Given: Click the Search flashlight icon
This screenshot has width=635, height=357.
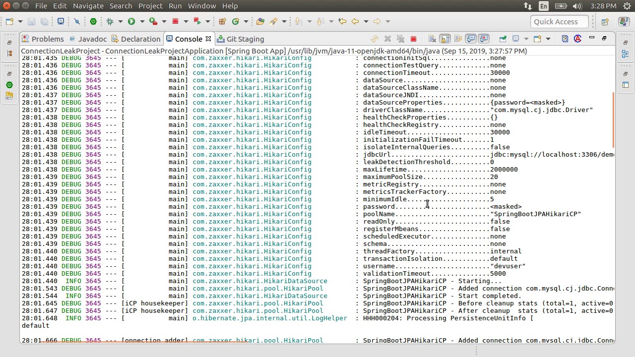Looking at the screenshot, I should [x=273, y=21].
